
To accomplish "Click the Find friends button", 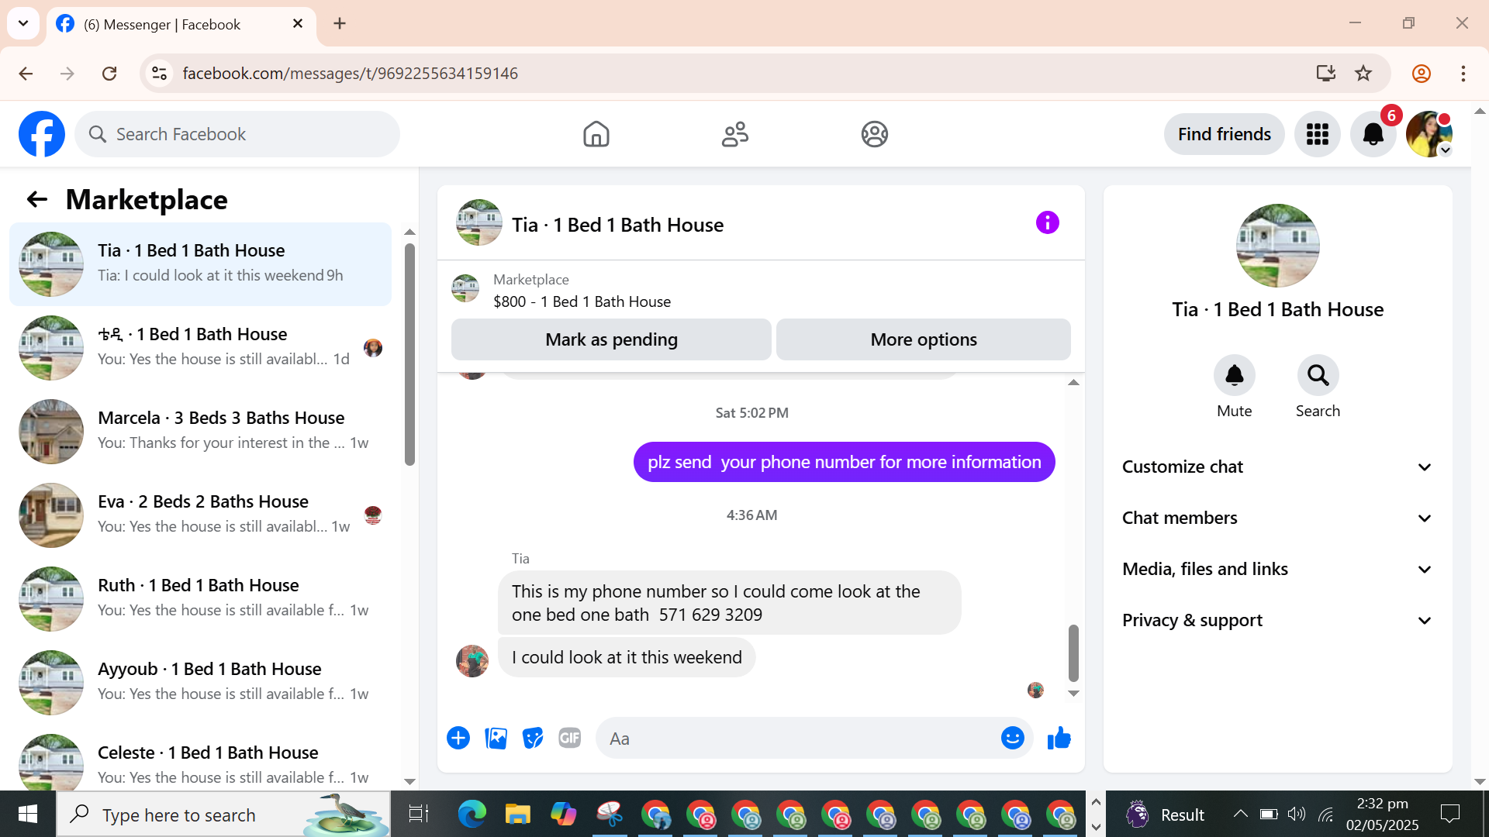I will [x=1224, y=134].
